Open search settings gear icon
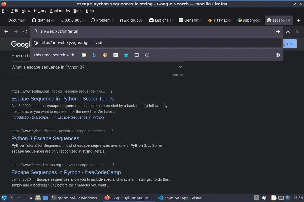304x202 pixels. (x=278, y=55)
